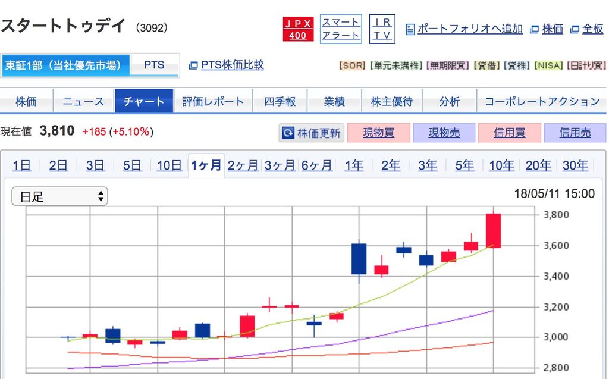Click the 現物売 button

click(x=444, y=133)
